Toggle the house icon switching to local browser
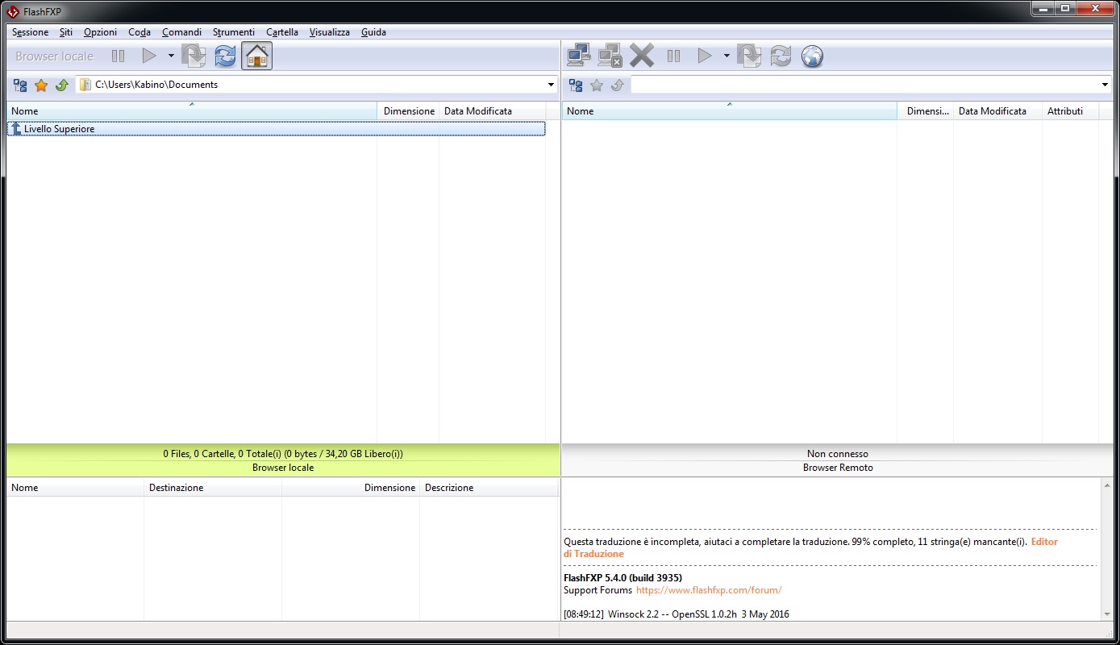Screen dimensions: 1120x645 [x=256, y=56]
